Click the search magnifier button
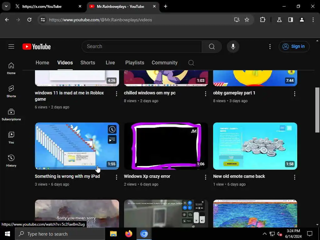 click(212, 47)
